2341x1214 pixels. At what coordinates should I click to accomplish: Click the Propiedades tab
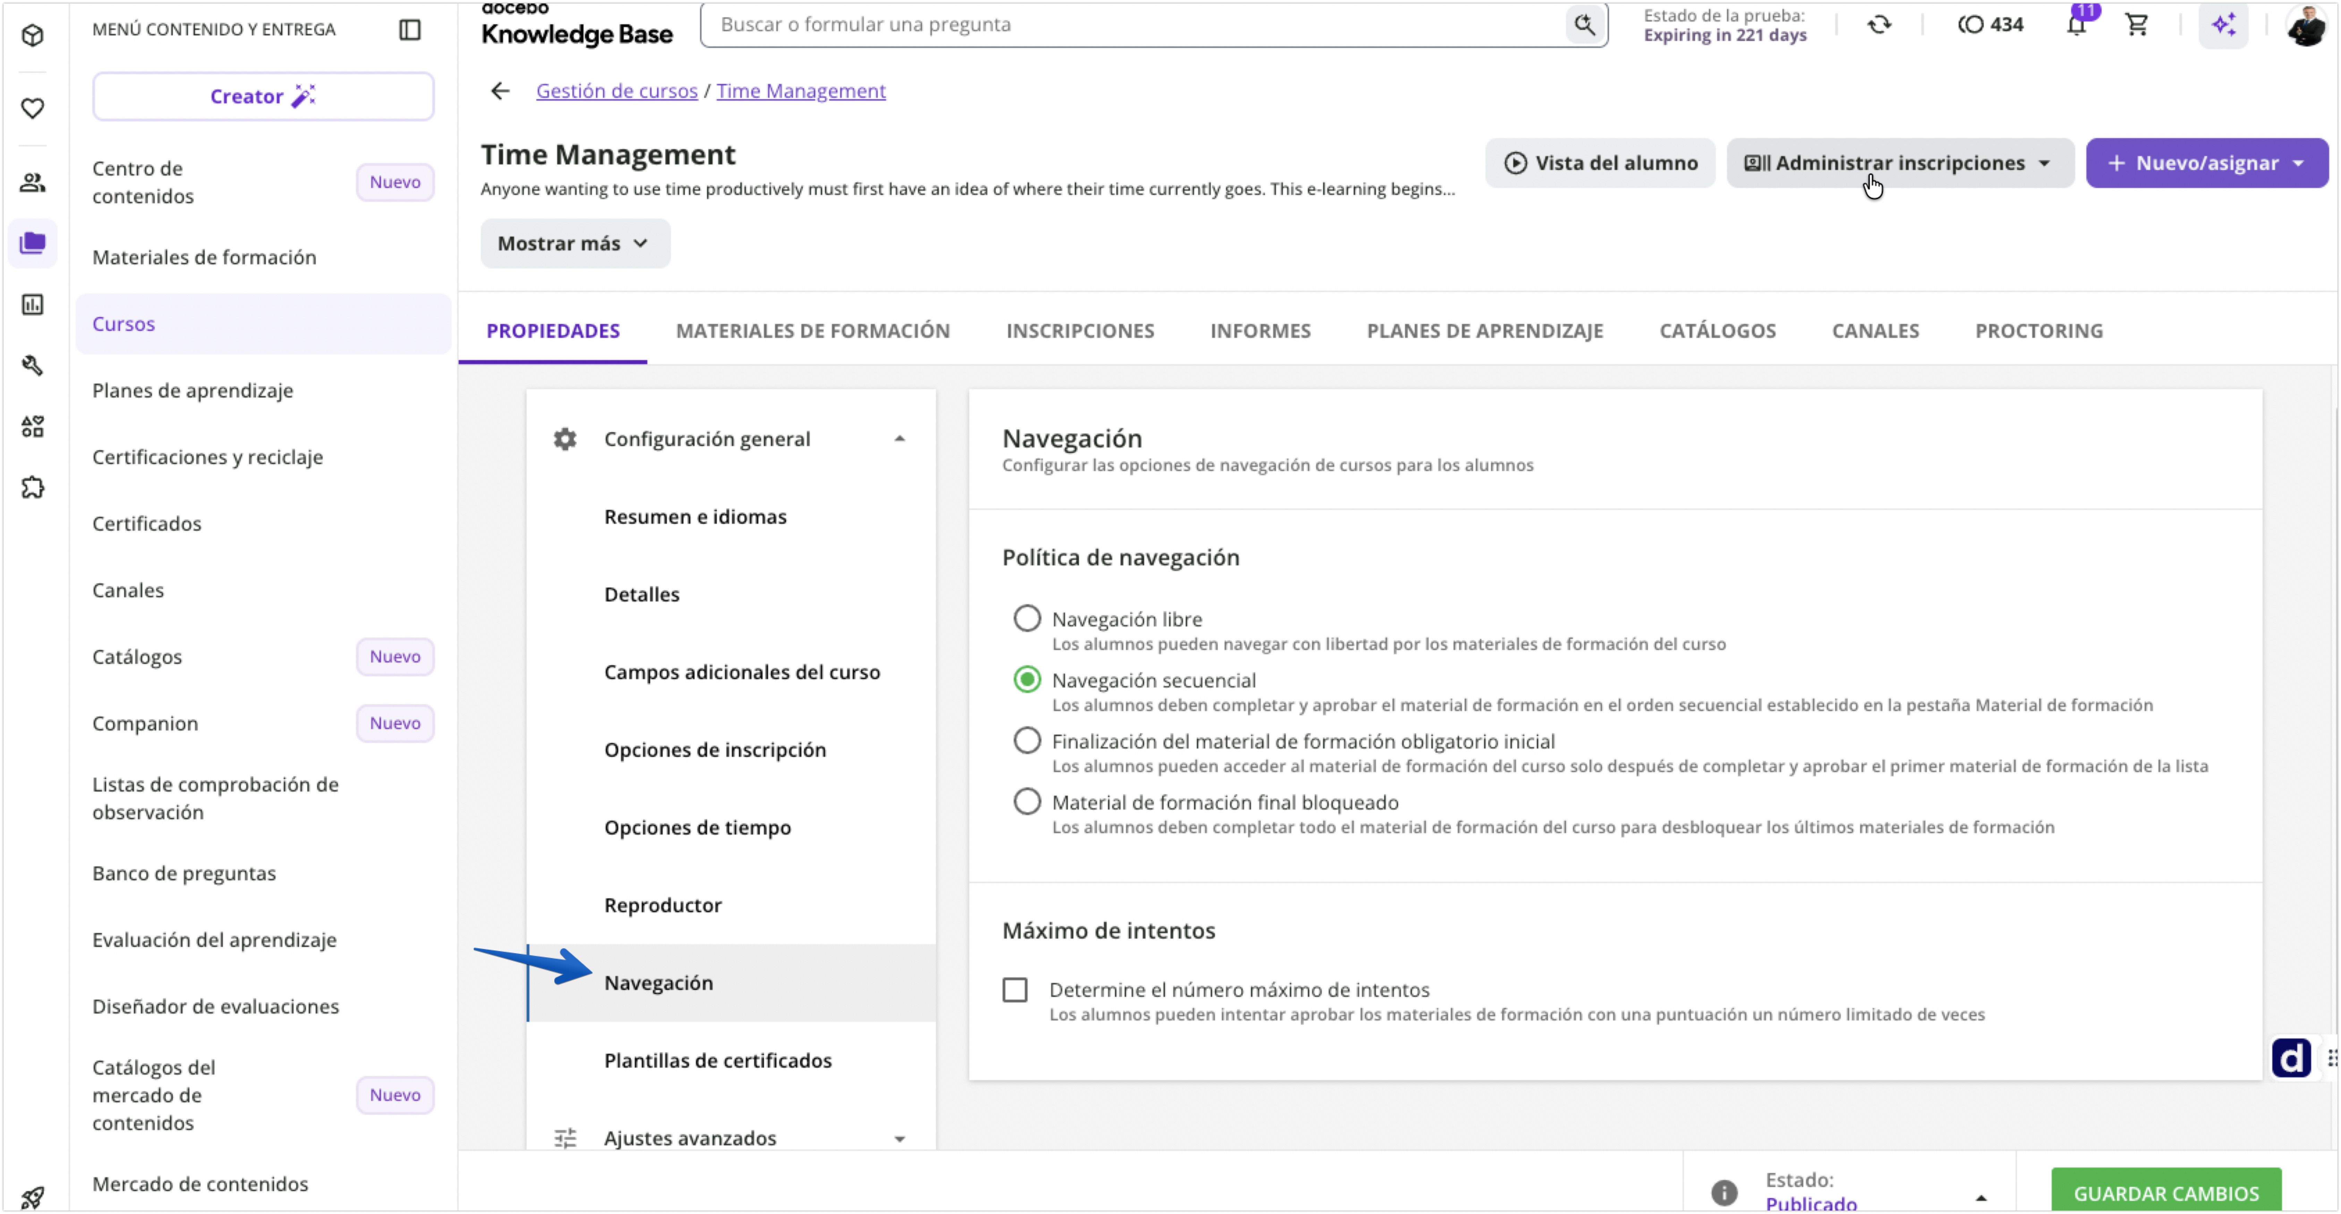coord(553,331)
